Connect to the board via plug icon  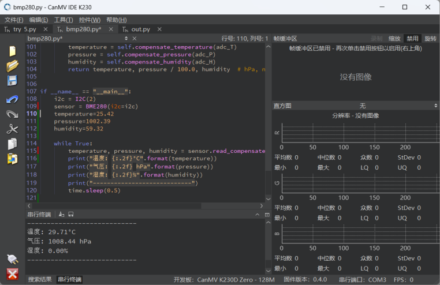13,259
